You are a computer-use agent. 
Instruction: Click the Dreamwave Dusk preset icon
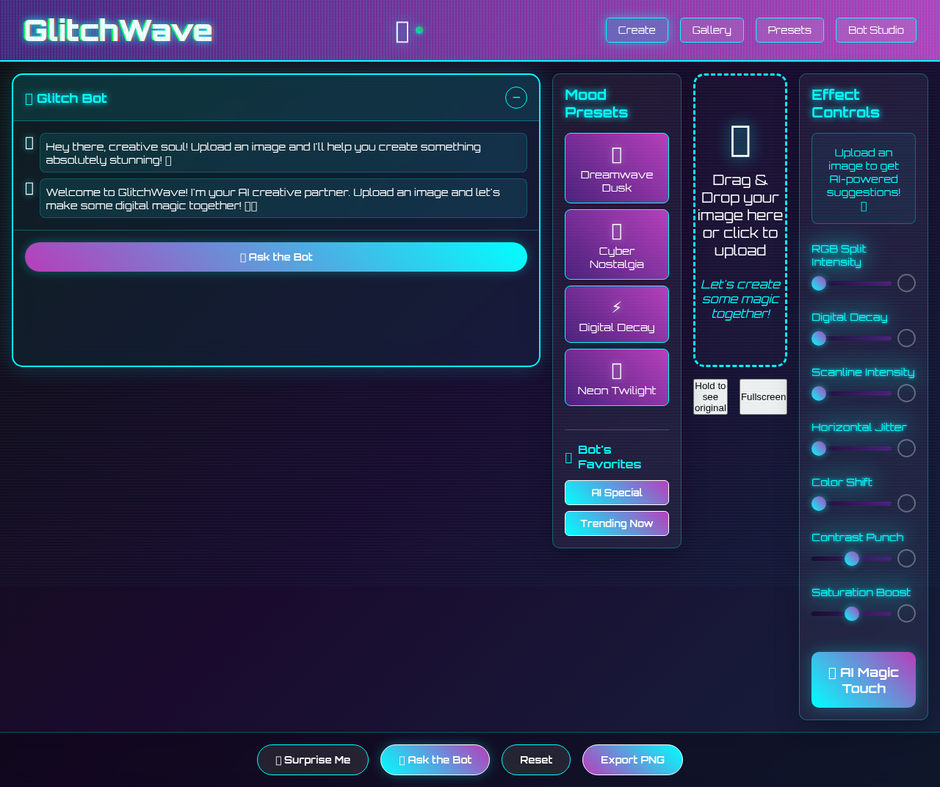tap(616, 155)
